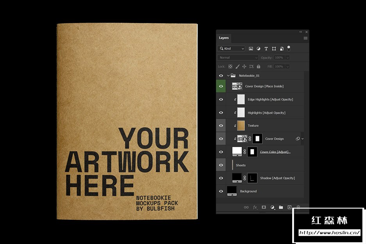366x244 pixels.
Task: Open the Opacity slider dropdown arrow
Action: pos(287,58)
